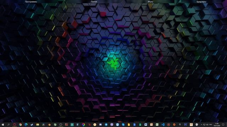Open the blue checkmark app icon

click(32, 125)
